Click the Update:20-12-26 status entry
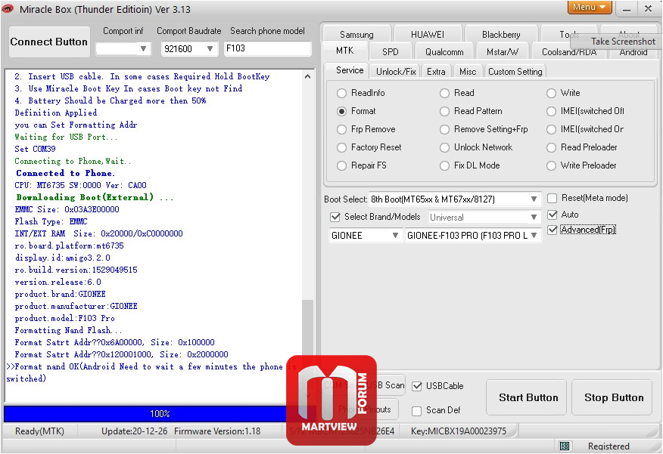 click(134, 431)
